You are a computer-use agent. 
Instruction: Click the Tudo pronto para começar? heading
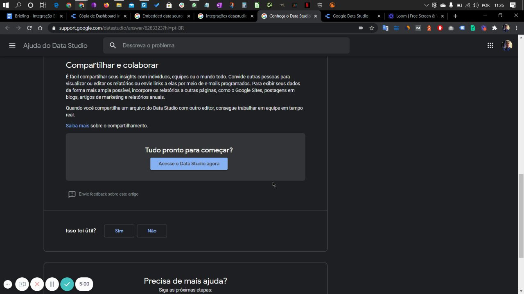pos(189,150)
